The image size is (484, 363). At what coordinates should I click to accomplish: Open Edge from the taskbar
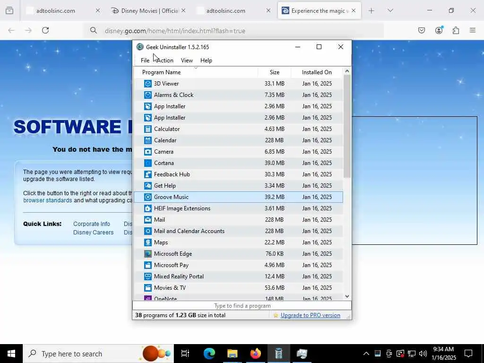209,354
